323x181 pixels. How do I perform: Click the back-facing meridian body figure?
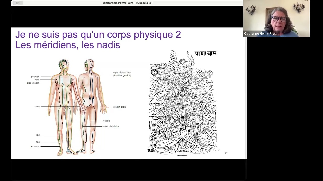(91, 106)
